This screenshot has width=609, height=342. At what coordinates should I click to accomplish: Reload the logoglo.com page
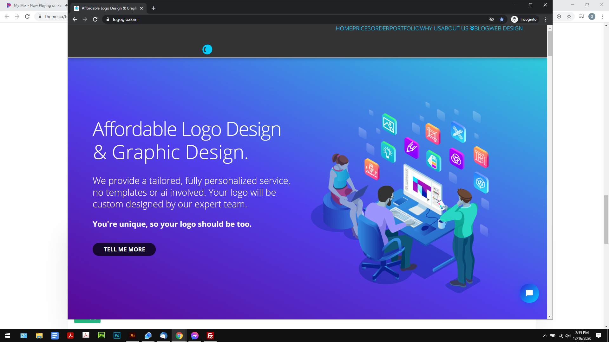(95, 19)
